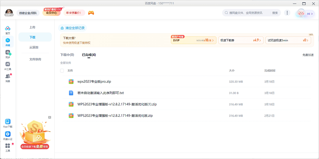This screenshot has width=319, height=159.
Task: Click the txt file icon for 若未自动激活输入此序列即可
Action: click(71, 93)
